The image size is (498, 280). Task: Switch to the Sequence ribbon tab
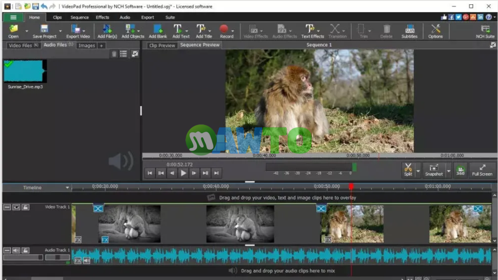(79, 17)
